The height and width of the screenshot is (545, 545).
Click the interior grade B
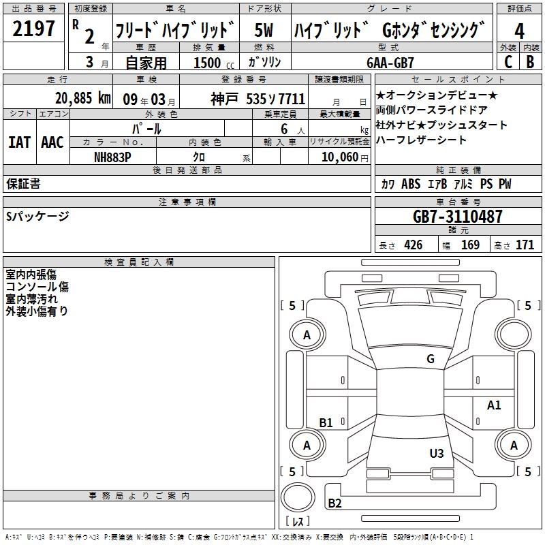[530, 61]
